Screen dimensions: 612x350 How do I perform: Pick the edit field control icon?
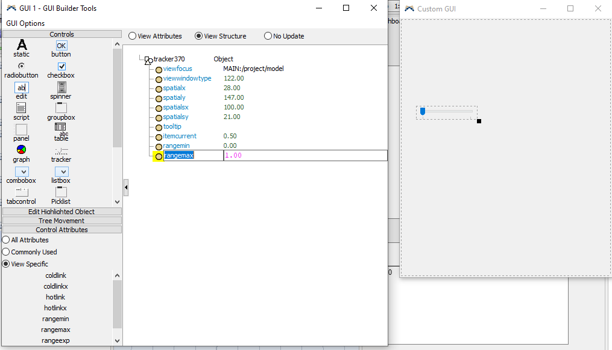point(21,87)
